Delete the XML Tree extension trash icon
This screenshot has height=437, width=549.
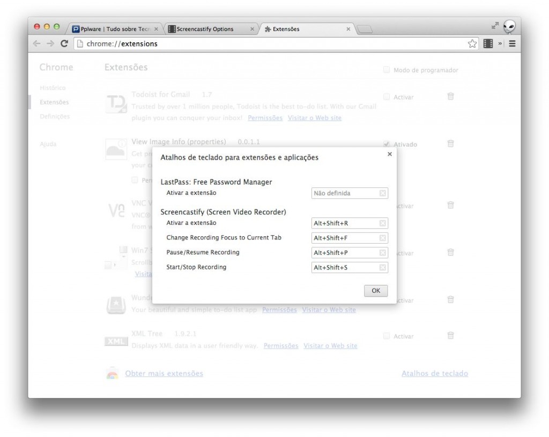point(450,336)
